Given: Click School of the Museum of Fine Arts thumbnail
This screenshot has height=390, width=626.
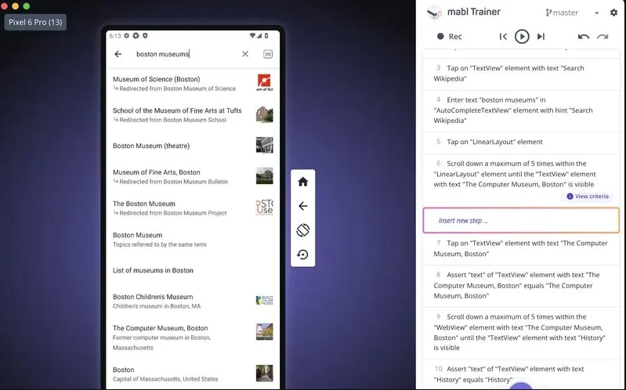Looking at the screenshot, I should pos(264,114).
